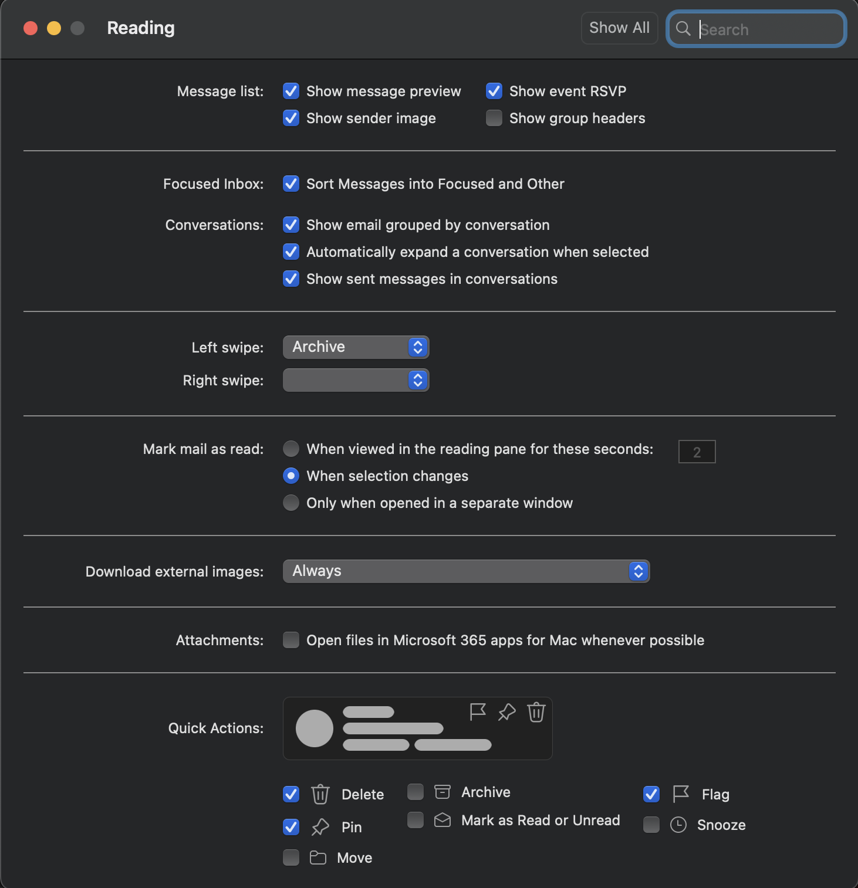Click the Show All button

619,28
